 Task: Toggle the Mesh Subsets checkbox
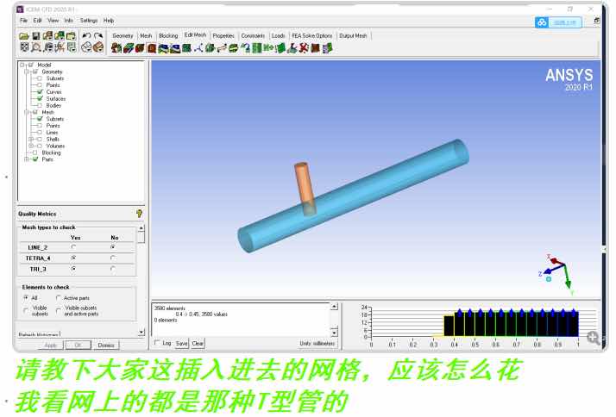pos(40,119)
